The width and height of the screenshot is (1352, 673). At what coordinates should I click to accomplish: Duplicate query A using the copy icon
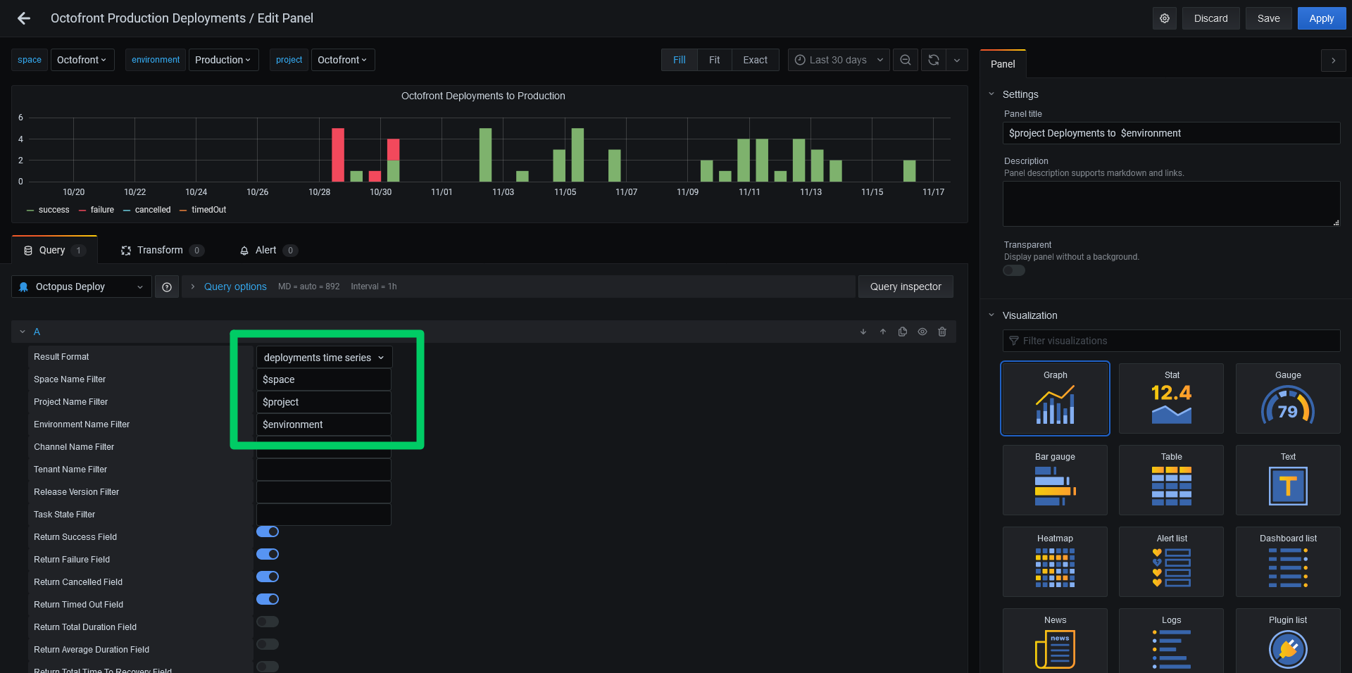[903, 332]
